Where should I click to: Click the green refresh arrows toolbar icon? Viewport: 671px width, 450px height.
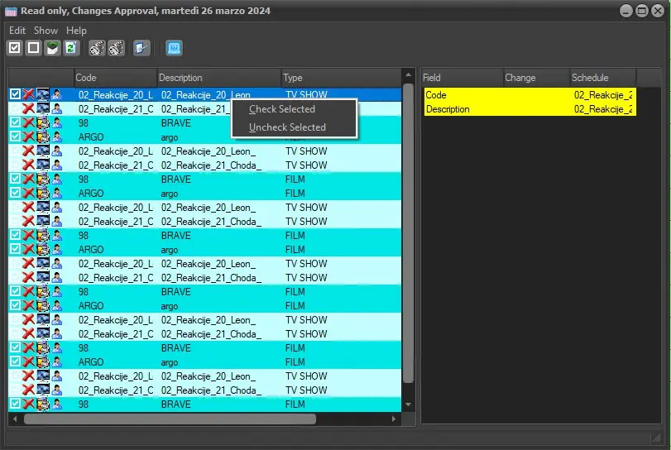click(x=70, y=48)
